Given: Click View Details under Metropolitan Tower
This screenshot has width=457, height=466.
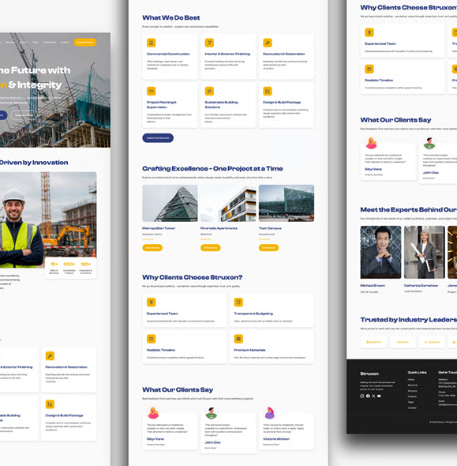Looking at the screenshot, I should 152,247.
